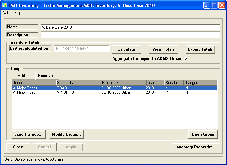
Task: Add a new group with Add... button
Action: point(23,76)
